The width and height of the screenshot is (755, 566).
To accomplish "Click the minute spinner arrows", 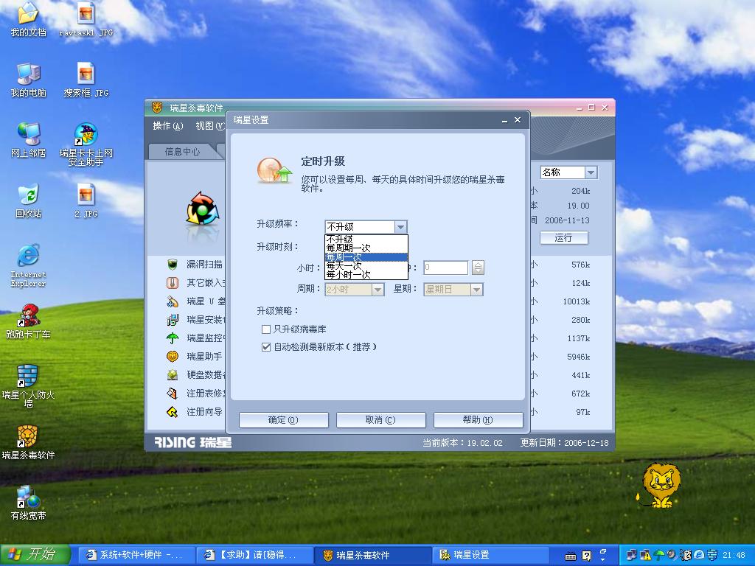I will click(478, 268).
